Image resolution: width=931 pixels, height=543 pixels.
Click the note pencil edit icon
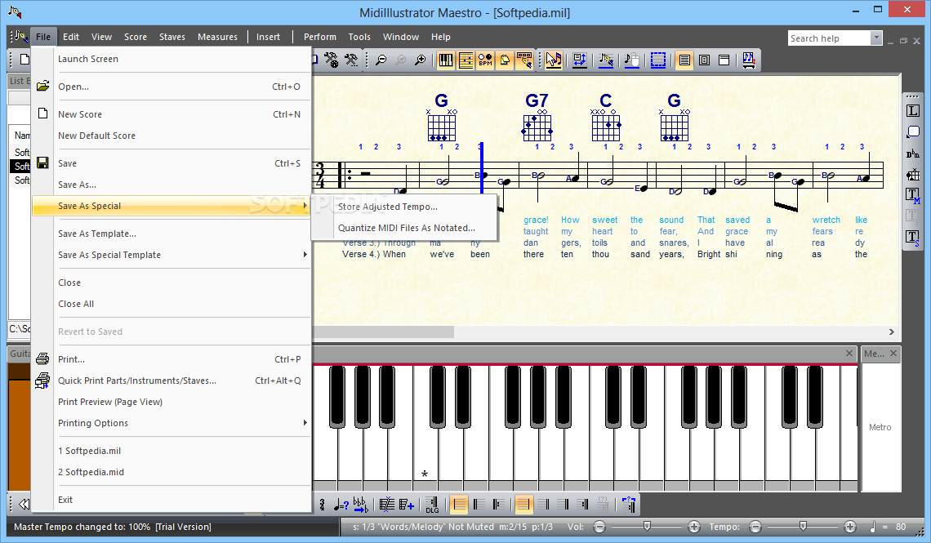pyautogui.click(x=606, y=60)
